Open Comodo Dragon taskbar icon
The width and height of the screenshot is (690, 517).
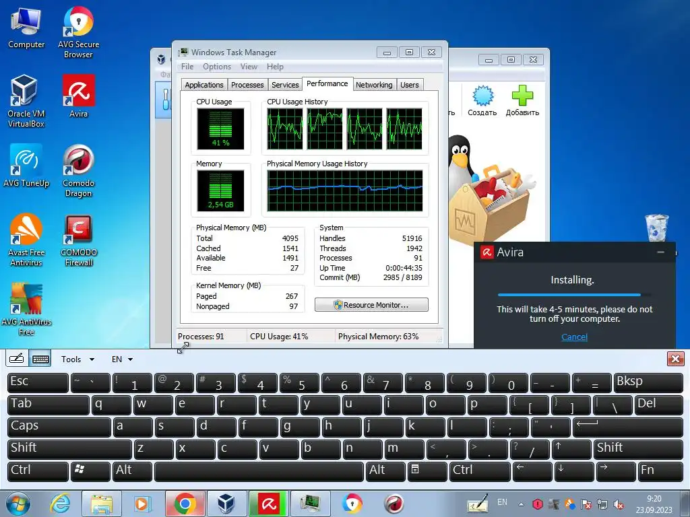click(x=394, y=504)
